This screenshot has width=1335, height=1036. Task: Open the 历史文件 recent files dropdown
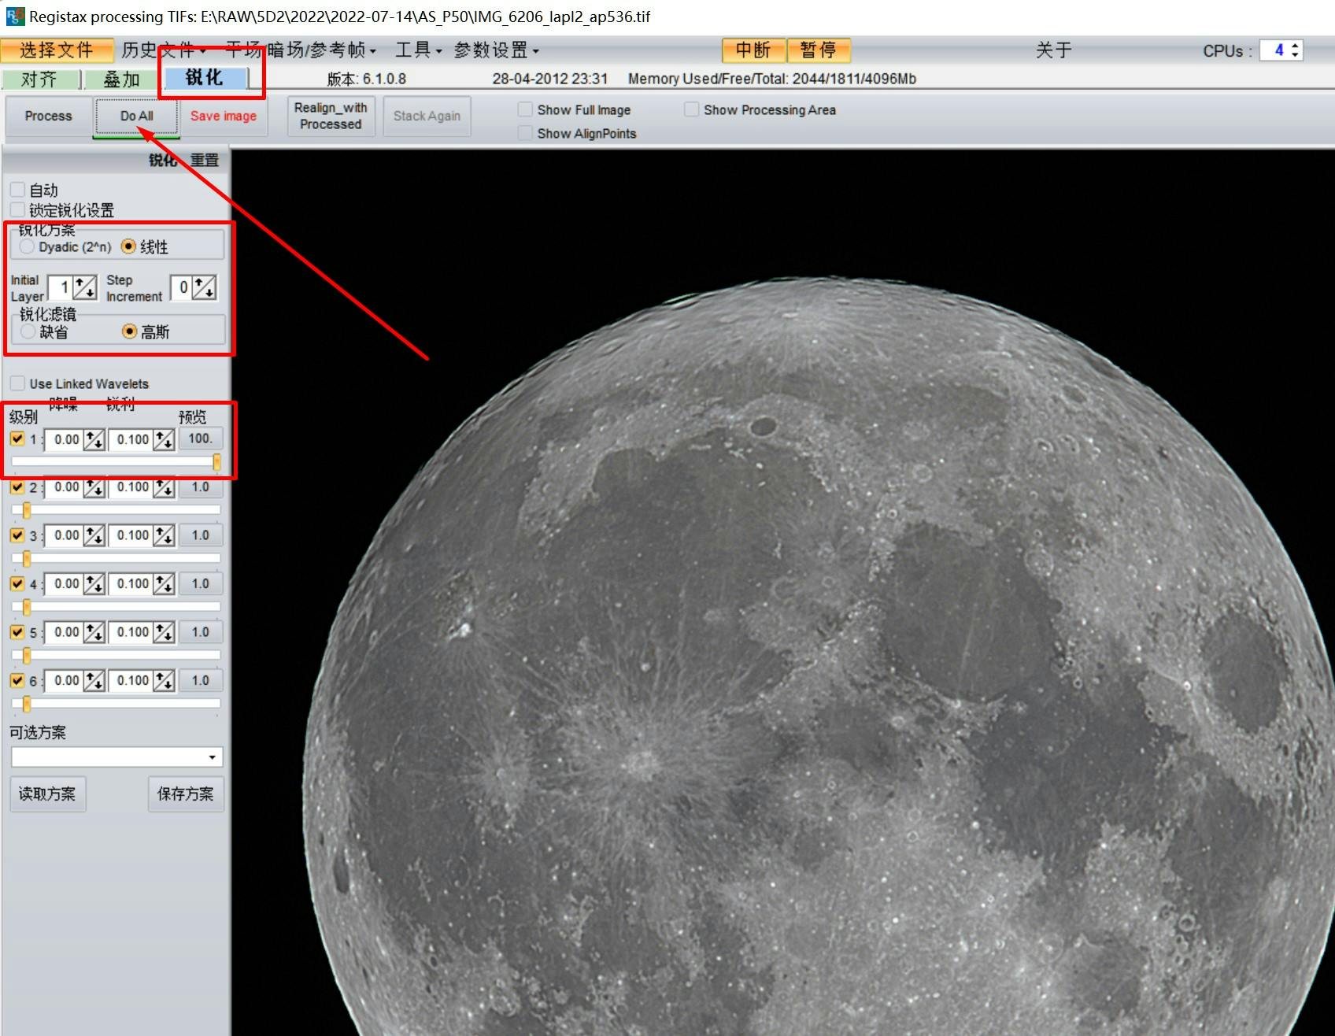click(x=163, y=50)
